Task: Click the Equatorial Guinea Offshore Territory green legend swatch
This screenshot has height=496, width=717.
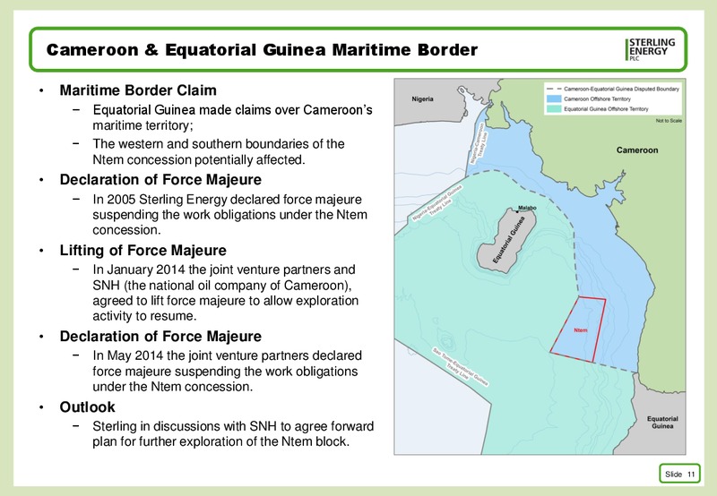Action: (554, 108)
